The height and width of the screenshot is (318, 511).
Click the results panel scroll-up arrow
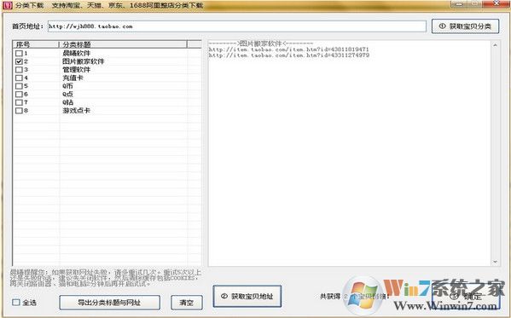495,45
